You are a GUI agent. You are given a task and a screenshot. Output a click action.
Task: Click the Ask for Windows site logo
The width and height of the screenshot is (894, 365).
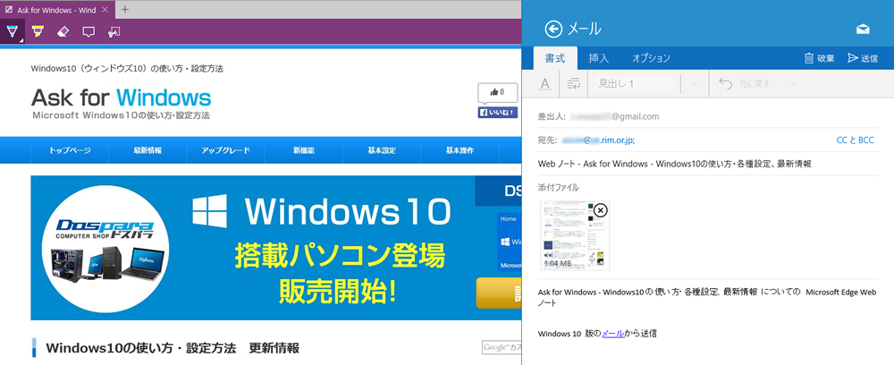[121, 102]
